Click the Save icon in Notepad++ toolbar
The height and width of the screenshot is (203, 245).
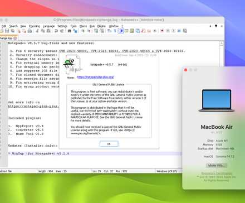7,31
